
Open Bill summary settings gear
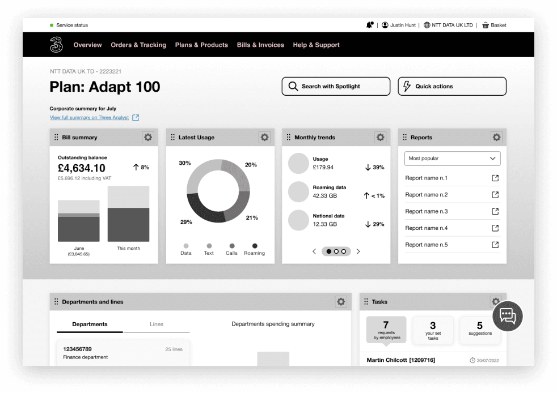[x=148, y=137]
